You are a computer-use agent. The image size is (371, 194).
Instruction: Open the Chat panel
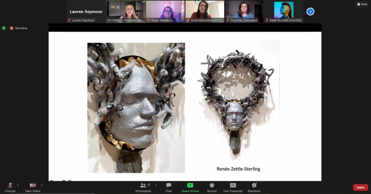[169, 187]
